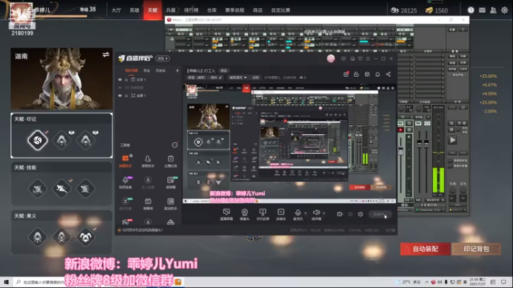513x288 pixels.
Task: Click the record video icon beside preview eye
Action: coord(340,214)
